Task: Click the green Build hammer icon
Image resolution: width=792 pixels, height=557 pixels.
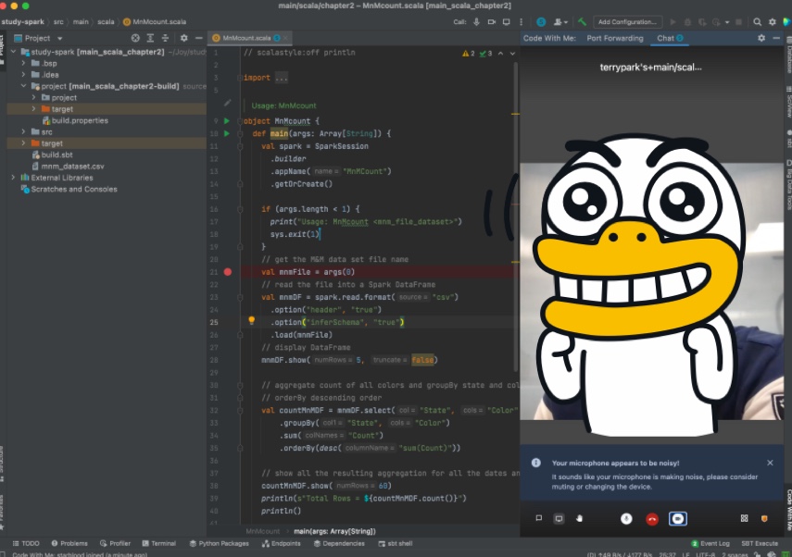Action: (x=583, y=22)
